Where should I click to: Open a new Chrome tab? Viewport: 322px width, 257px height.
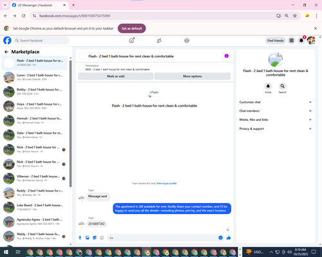(73, 5)
